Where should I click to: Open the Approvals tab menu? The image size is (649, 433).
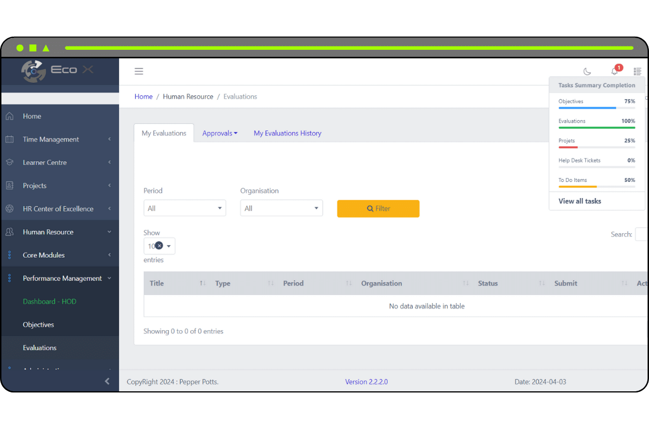220,133
